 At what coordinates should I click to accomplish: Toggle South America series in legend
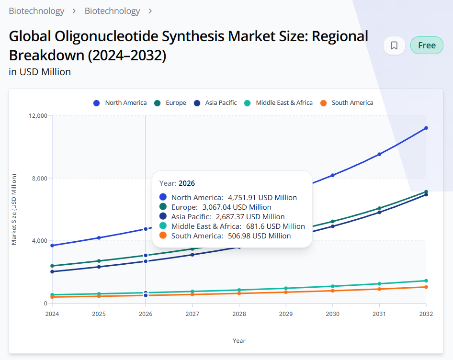(352, 103)
